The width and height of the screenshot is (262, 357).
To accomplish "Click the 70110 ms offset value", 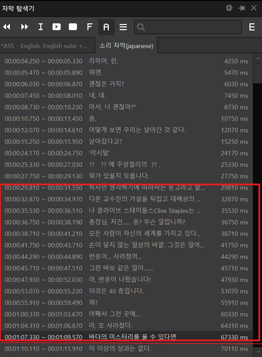I will pyautogui.click(x=235, y=349).
